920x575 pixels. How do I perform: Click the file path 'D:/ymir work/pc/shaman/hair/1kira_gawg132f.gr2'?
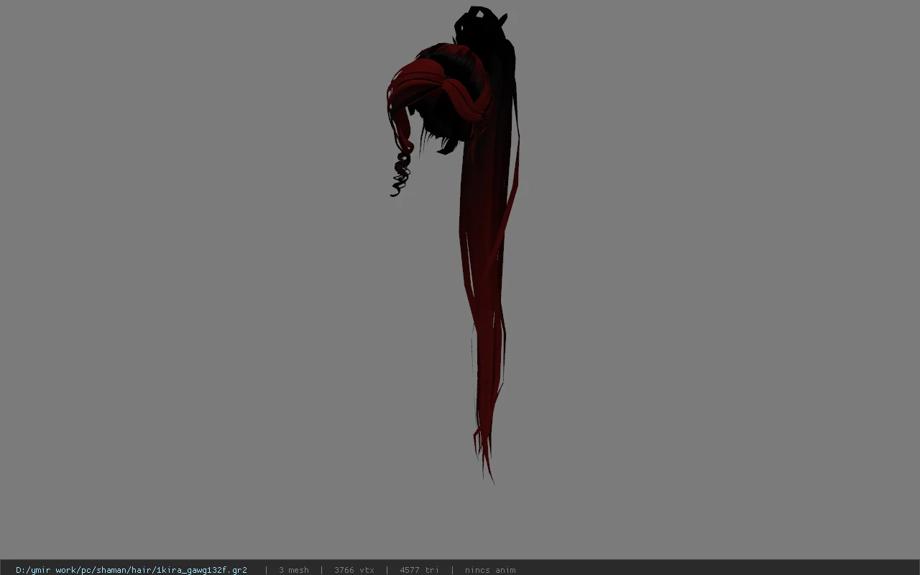click(132, 570)
